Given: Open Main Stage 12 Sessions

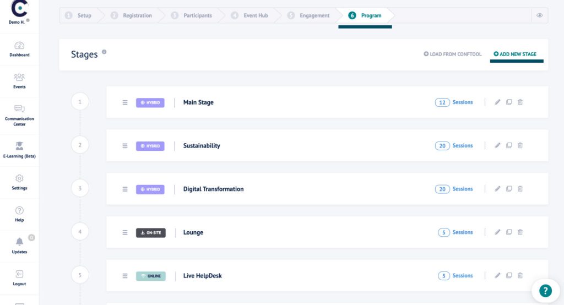Looking at the screenshot, I should point(454,102).
